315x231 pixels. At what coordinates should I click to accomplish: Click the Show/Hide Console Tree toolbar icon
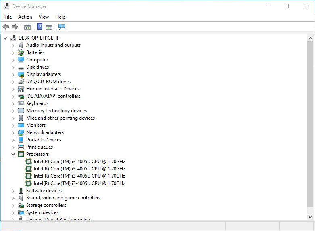point(27,27)
